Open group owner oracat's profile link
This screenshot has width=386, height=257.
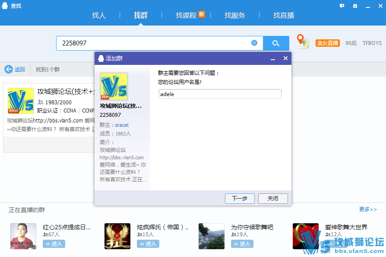[x=122, y=125]
